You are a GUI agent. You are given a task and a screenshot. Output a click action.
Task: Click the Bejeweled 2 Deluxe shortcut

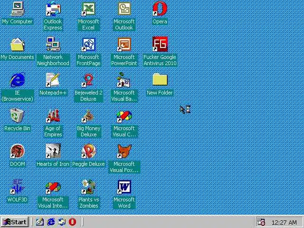88,80
